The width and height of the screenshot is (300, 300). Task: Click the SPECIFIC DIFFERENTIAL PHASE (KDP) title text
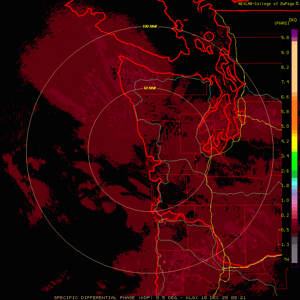tap(104, 298)
